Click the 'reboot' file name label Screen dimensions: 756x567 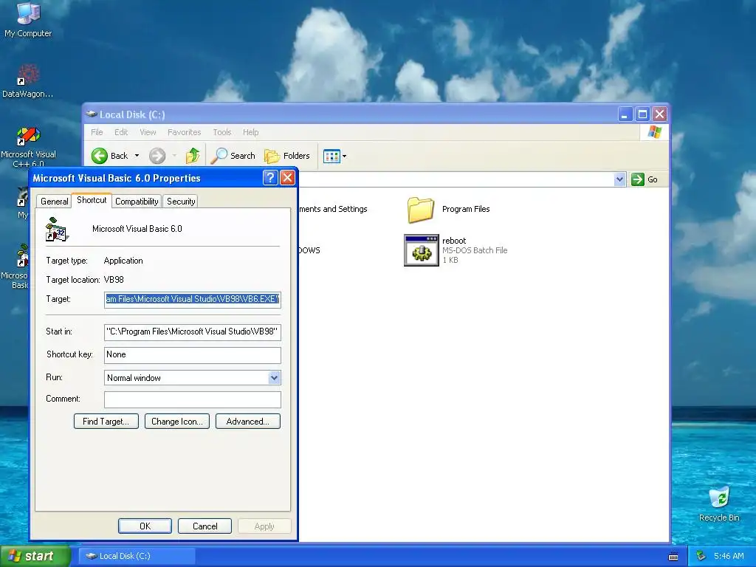pos(454,241)
